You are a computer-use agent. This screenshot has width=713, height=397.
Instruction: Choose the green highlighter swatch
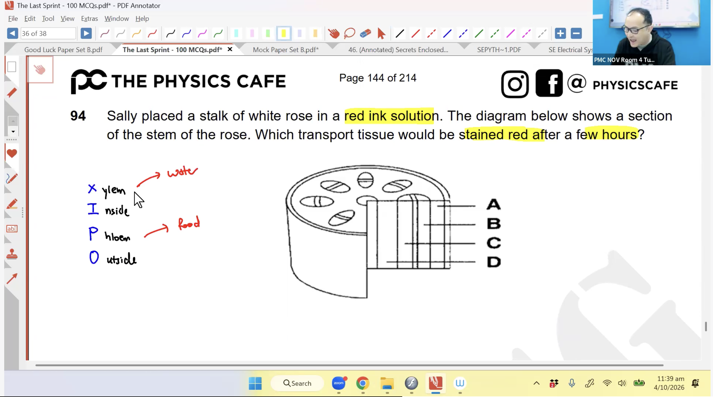point(268,33)
